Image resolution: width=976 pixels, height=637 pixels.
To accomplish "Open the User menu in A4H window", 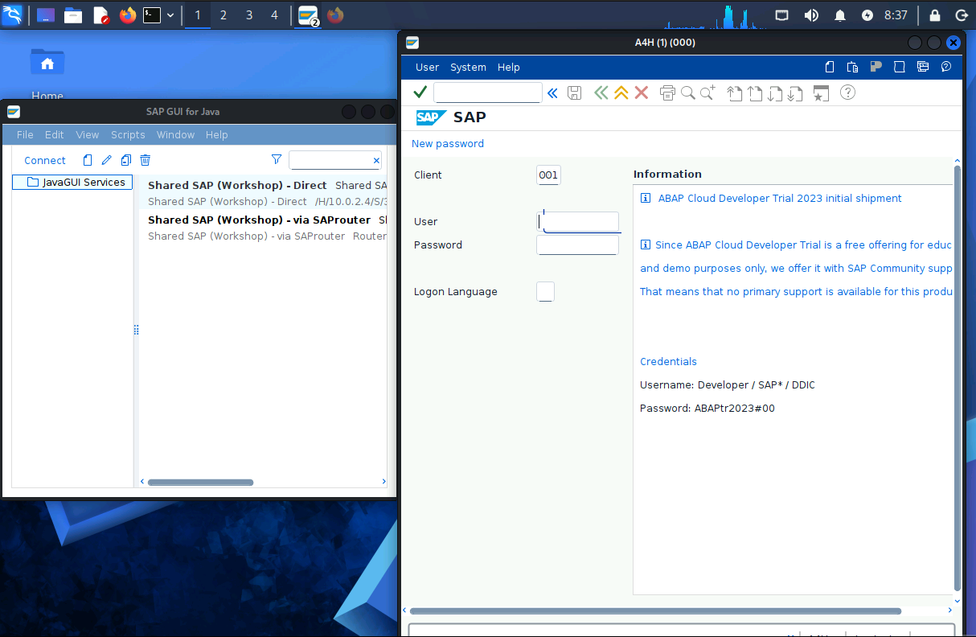I will 427,68.
